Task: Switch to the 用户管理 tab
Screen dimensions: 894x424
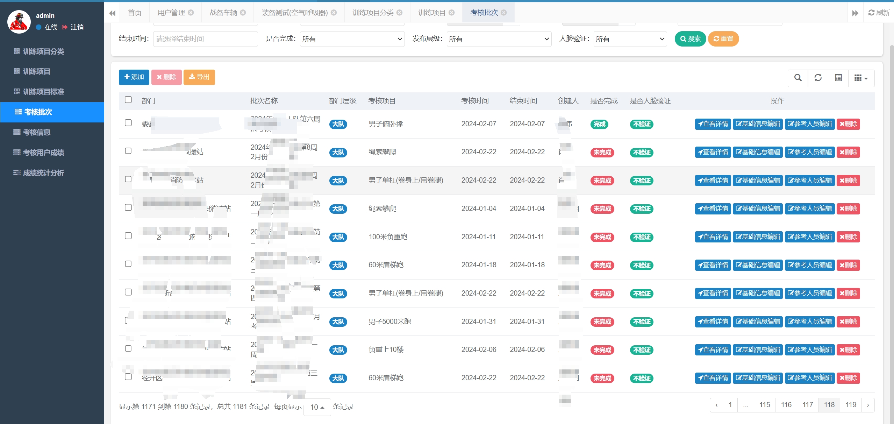Action: point(171,13)
